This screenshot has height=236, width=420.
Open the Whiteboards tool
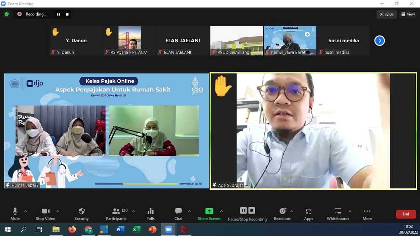(x=338, y=214)
